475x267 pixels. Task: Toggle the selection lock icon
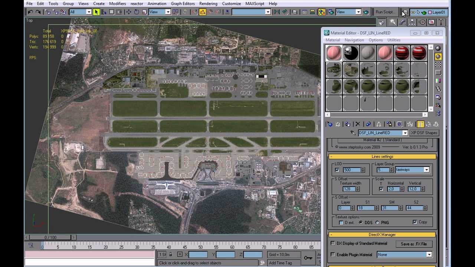[170, 254]
